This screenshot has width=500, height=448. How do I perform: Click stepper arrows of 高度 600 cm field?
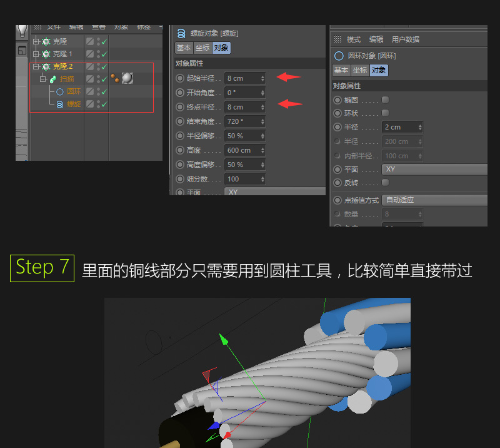click(262, 150)
